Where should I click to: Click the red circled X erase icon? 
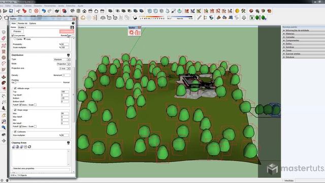36,11
